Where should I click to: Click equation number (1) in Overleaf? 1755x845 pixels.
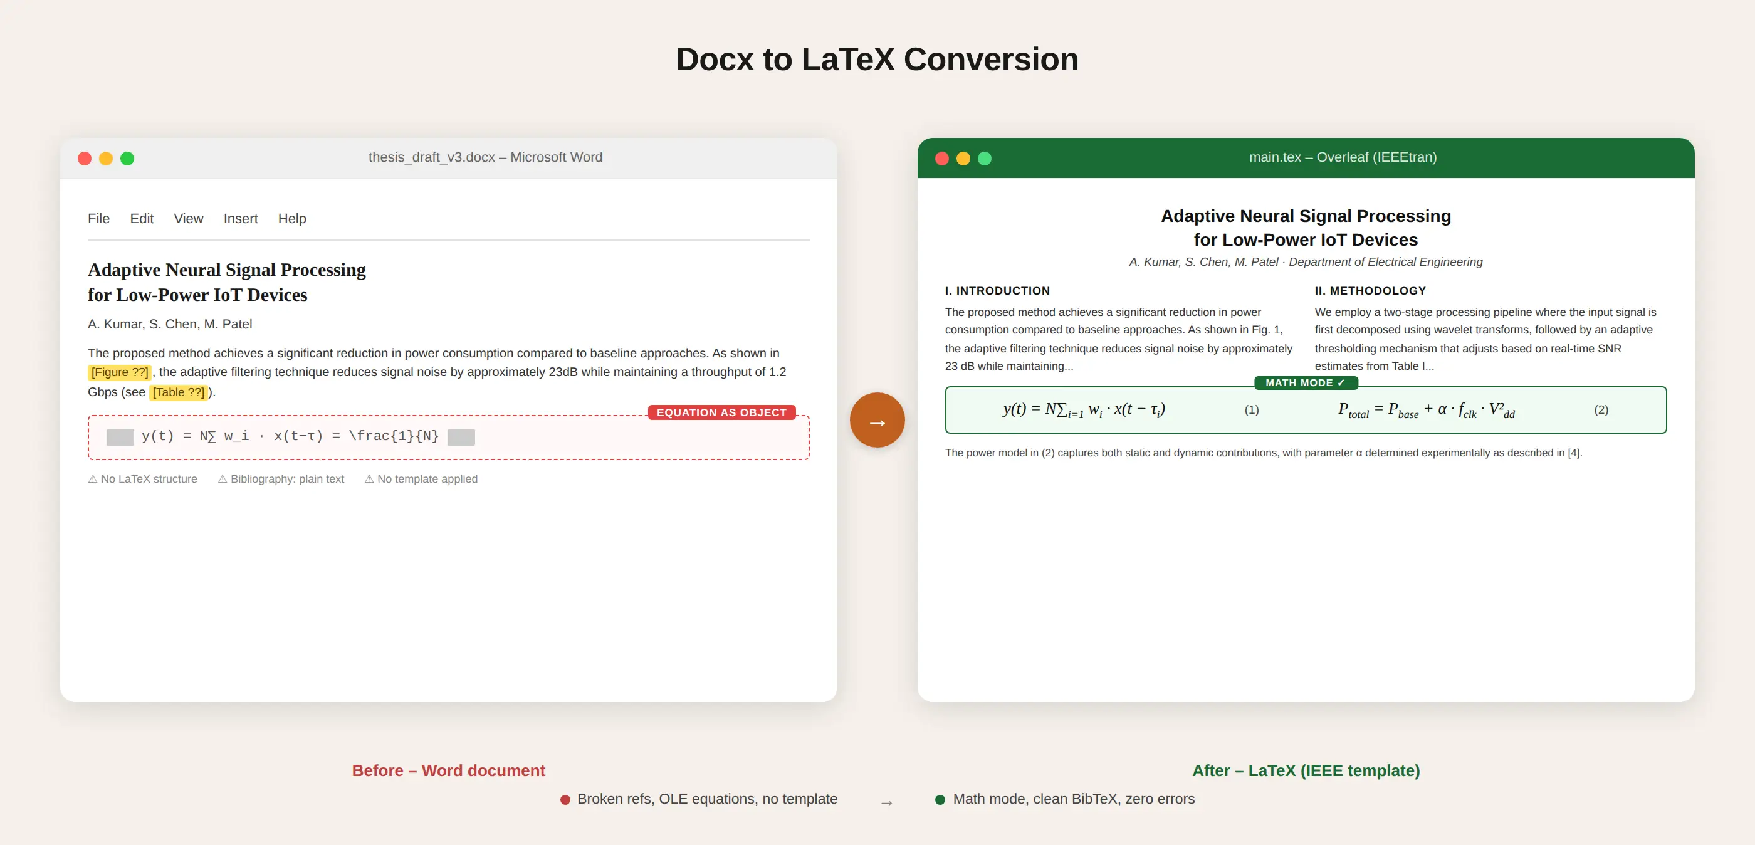tap(1252, 409)
